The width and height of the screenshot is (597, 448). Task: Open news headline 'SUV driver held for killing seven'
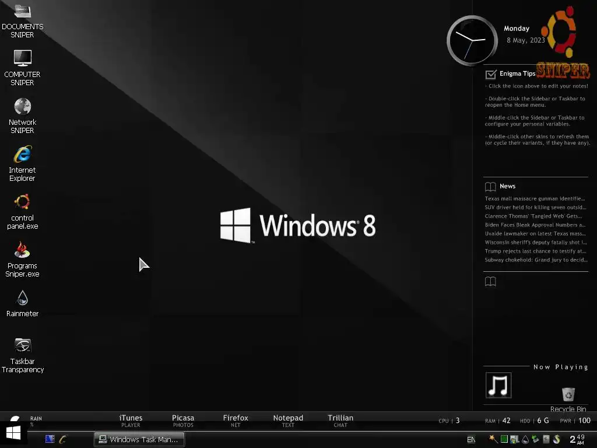[x=535, y=207]
